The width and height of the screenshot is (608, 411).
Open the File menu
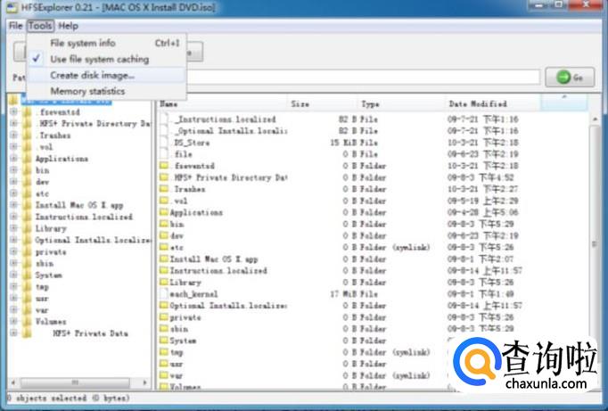tap(16, 26)
